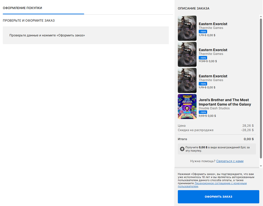Click the Jorel's Brother game cover art
Screen dimensions: 263x206
(187, 106)
